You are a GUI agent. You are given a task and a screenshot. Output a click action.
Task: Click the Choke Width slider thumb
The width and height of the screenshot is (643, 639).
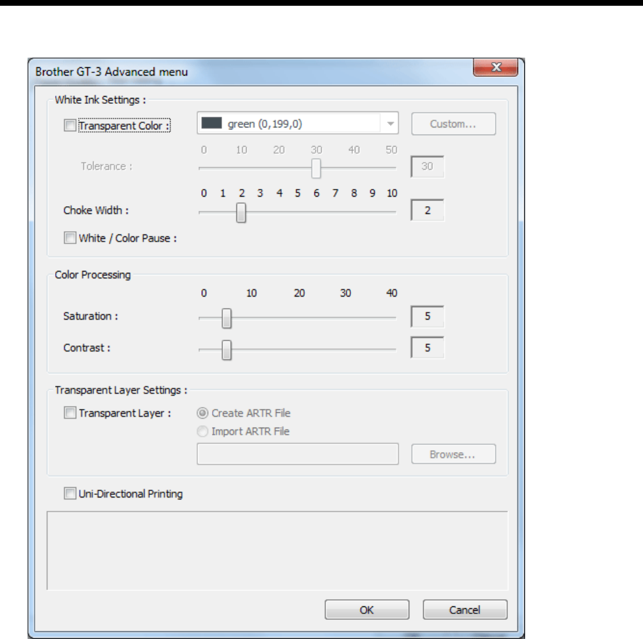[x=241, y=213]
